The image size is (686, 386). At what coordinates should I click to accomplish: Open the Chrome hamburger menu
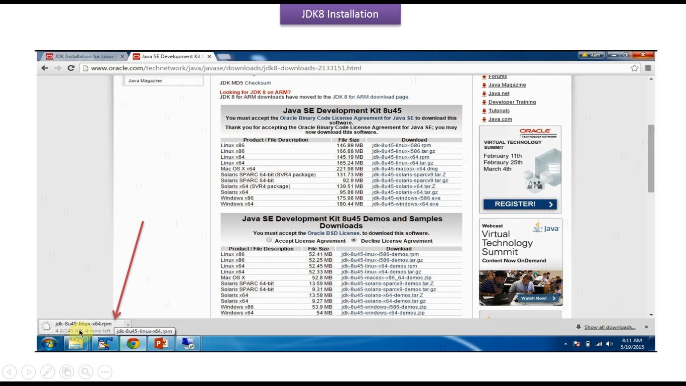[x=648, y=68]
